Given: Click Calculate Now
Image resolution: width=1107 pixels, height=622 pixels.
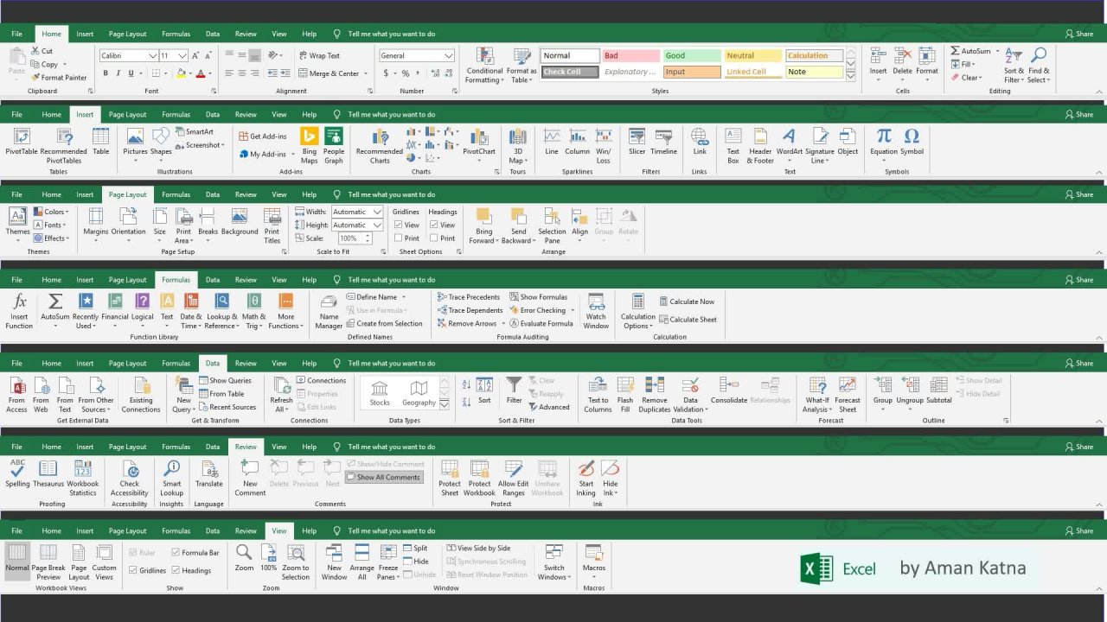Looking at the screenshot, I should coord(687,301).
